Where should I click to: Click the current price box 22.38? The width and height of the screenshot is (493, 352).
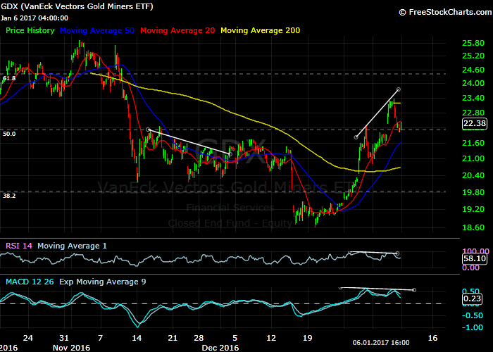(475, 123)
